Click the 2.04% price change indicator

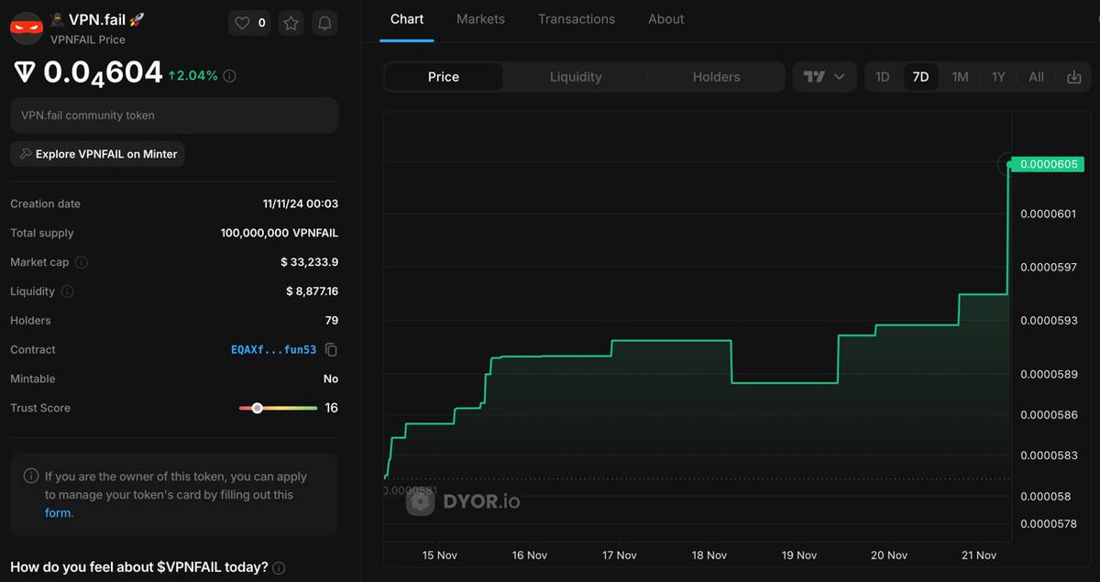pyautogui.click(x=193, y=76)
